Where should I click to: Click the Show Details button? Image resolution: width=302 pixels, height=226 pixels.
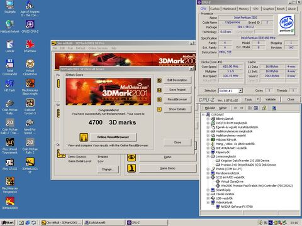pos(177,109)
